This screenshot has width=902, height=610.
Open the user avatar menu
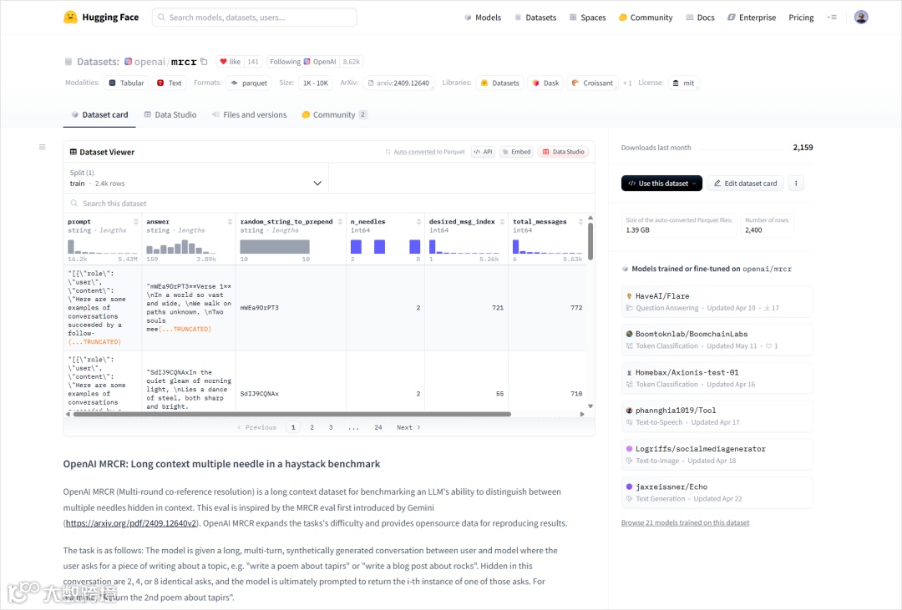860,18
